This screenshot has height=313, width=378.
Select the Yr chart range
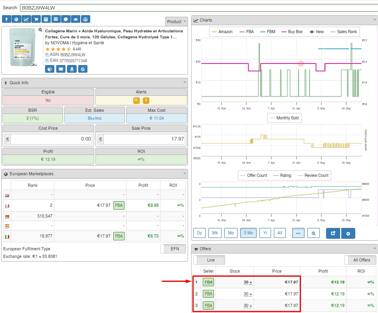265,233
